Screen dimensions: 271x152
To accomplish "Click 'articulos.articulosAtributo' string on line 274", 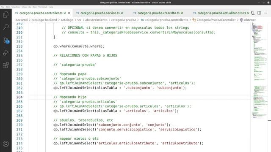I will 126,143.
